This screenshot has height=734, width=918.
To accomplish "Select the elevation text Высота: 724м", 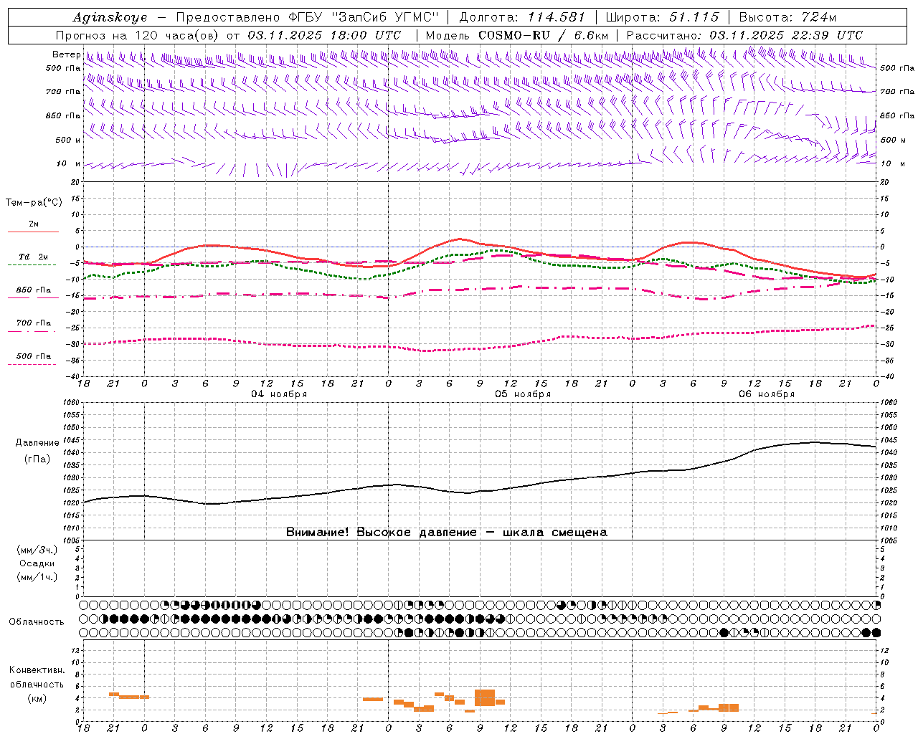I will pos(787,17).
